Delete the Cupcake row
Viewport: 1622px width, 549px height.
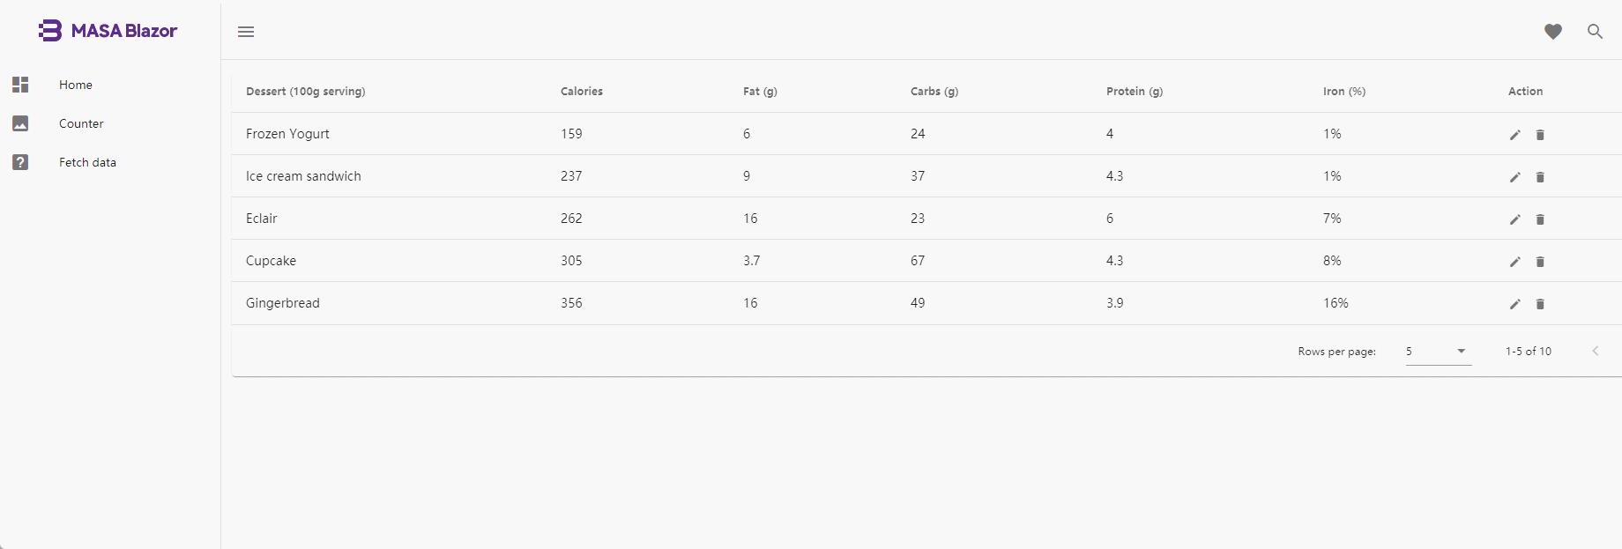click(x=1540, y=262)
